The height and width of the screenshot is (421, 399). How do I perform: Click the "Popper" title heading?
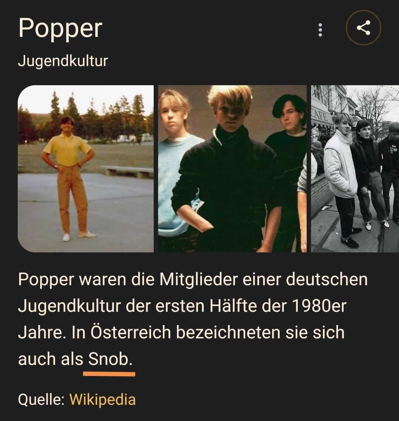click(x=60, y=28)
